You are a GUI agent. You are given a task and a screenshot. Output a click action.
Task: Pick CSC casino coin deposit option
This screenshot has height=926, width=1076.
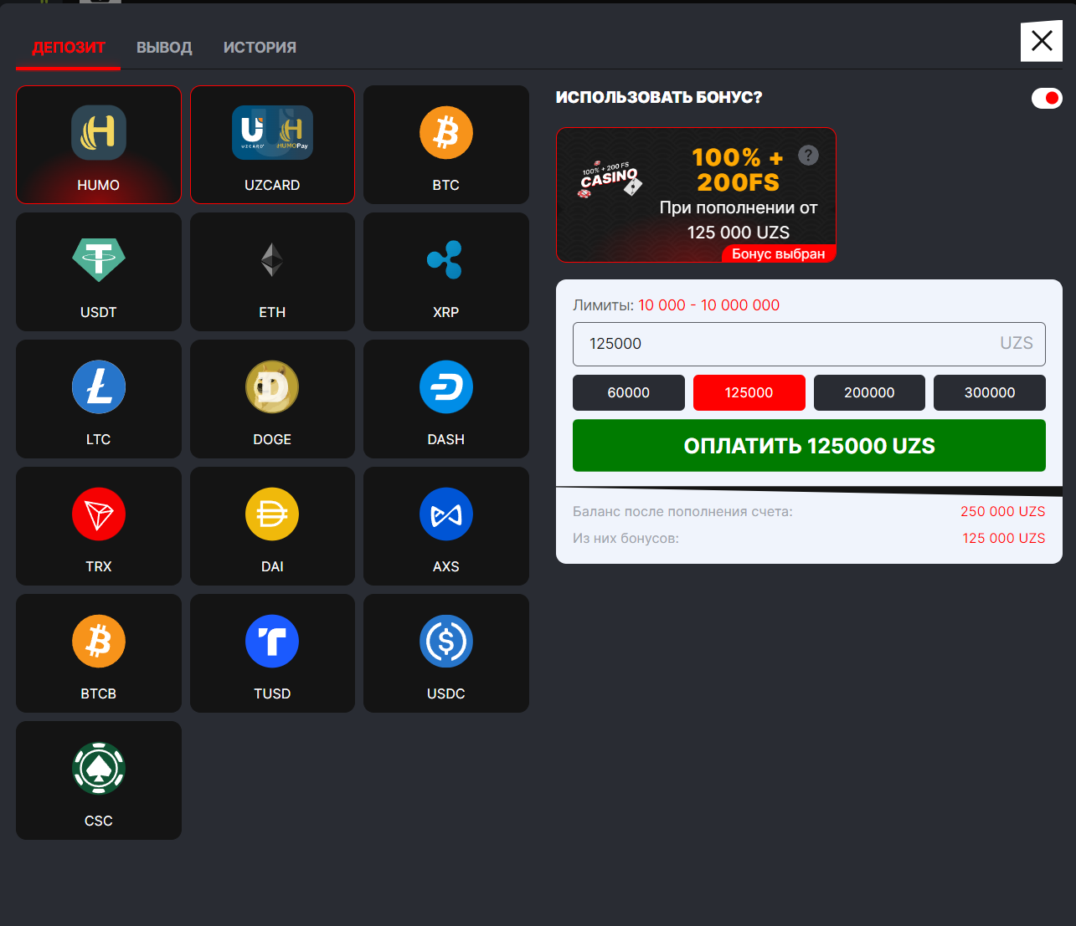point(99,780)
